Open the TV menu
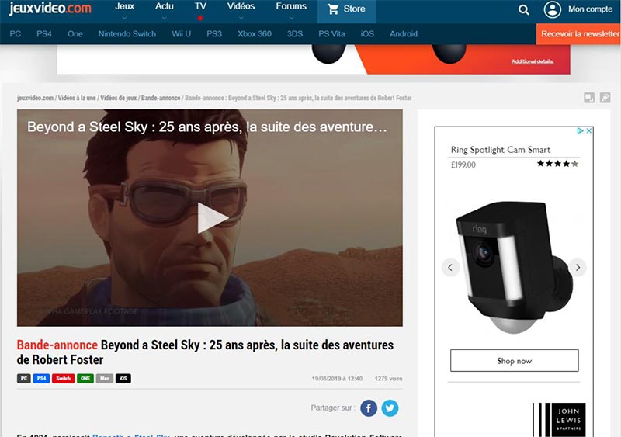 tap(200, 6)
